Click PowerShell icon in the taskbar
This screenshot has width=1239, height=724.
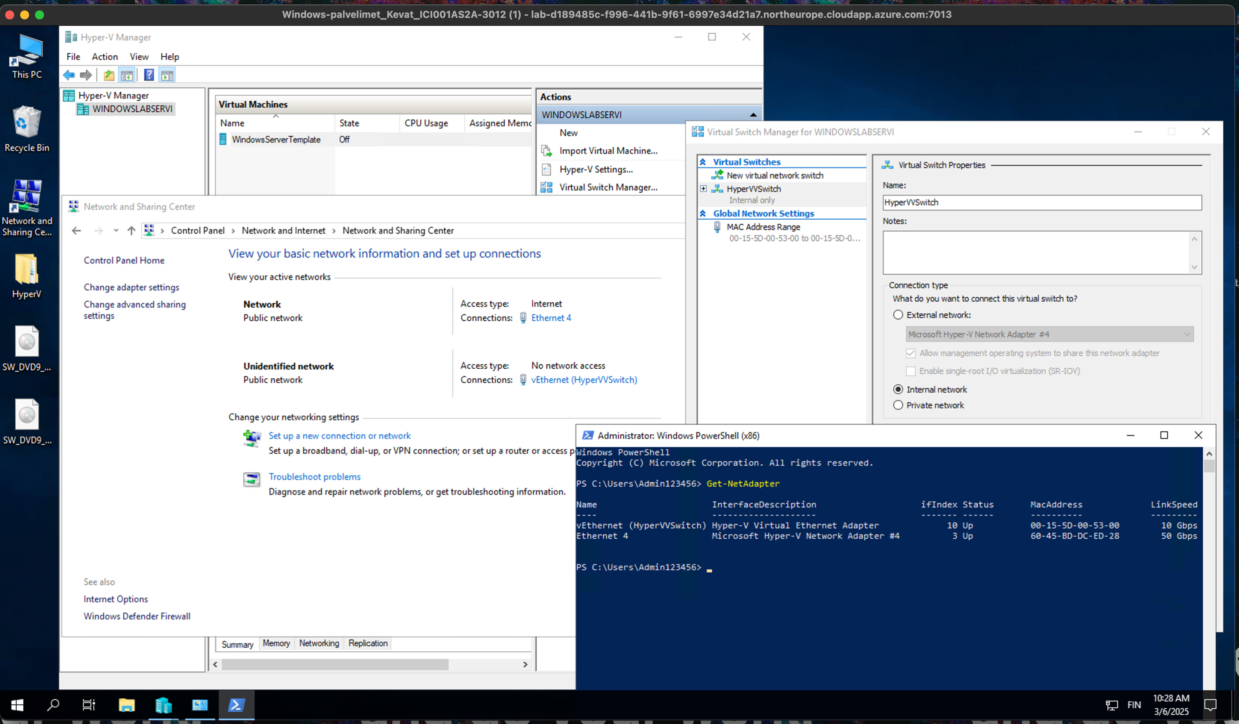(x=236, y=705)
